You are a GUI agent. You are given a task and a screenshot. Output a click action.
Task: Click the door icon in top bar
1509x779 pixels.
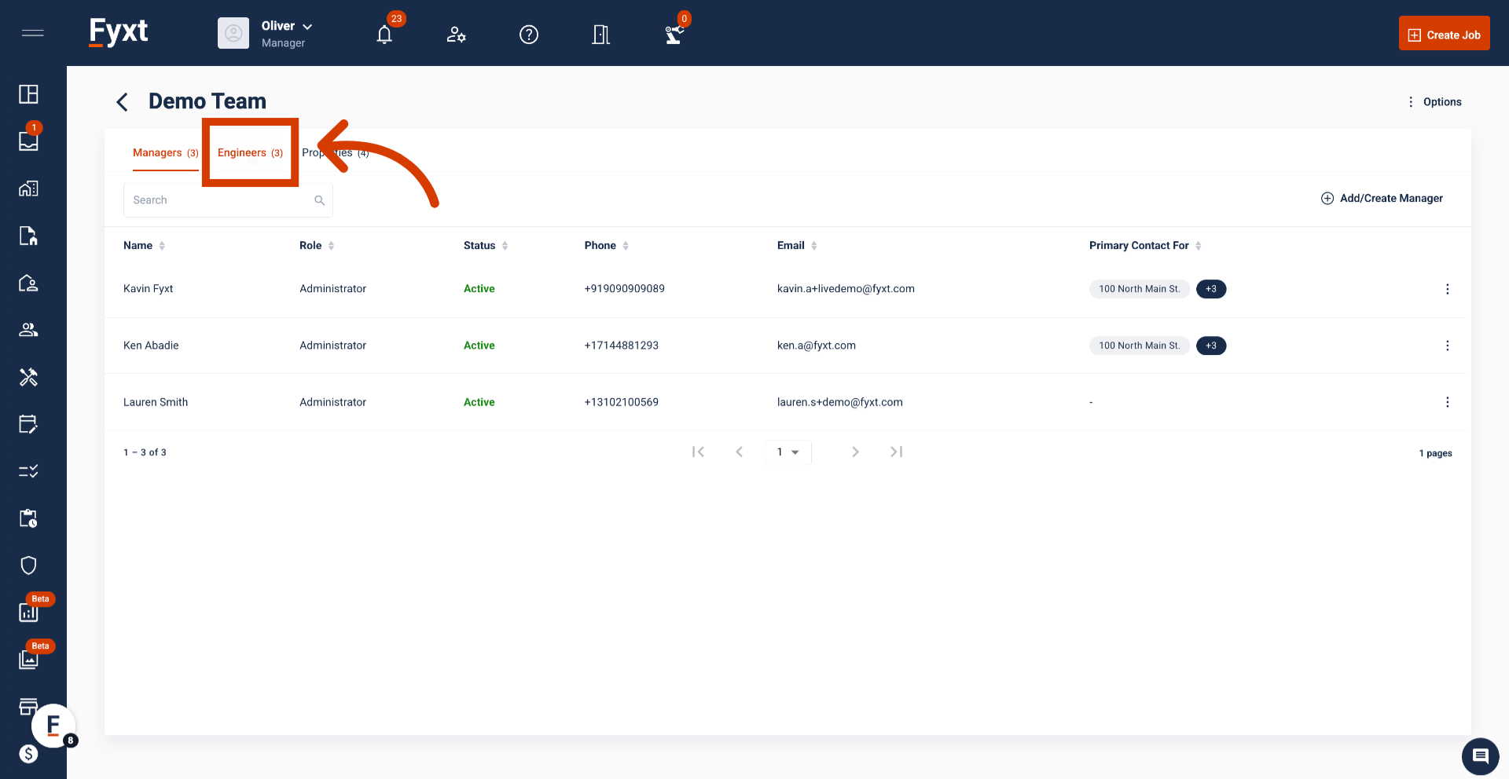[x=601, y=35]
